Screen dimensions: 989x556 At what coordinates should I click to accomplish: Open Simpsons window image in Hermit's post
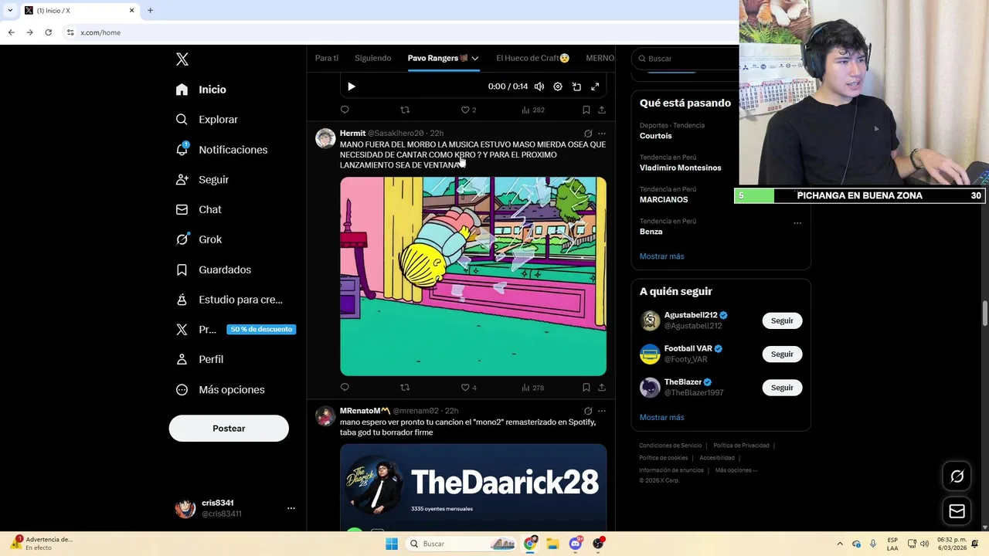click(473, 276)
